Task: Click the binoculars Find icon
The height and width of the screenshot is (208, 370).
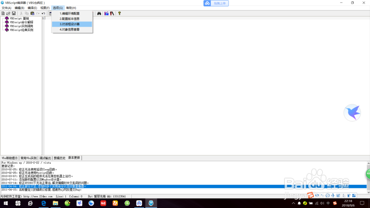Action: [x=99, y=13]
